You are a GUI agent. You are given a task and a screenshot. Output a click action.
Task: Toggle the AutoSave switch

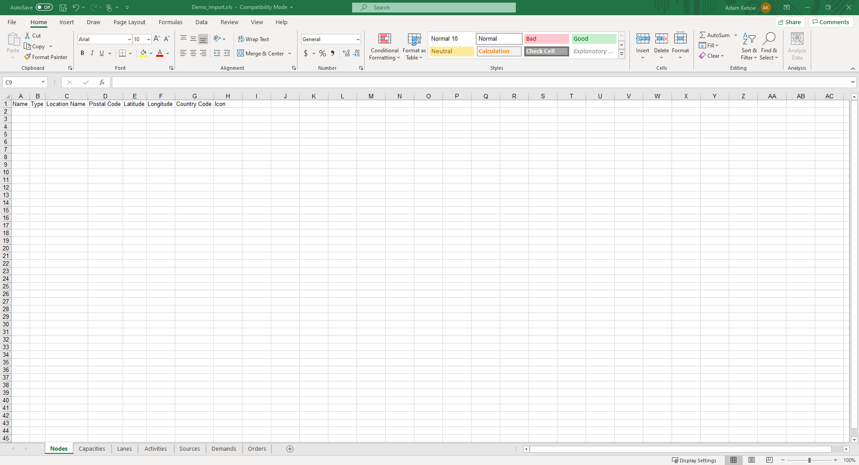(x=44, y=8)
